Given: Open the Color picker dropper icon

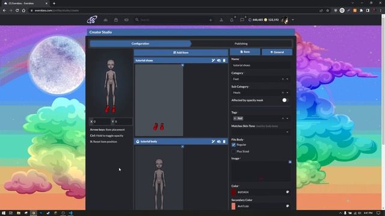Looking at the screenshot, I should pyautogui.click(x=288, y=192).
